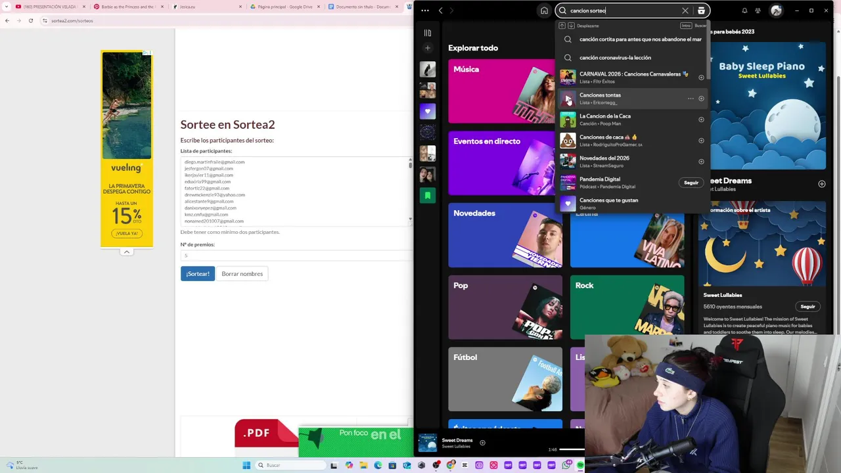Open the Canciones de caca result
The height and width of the screenshot is (473, 841).
point(633,141)
